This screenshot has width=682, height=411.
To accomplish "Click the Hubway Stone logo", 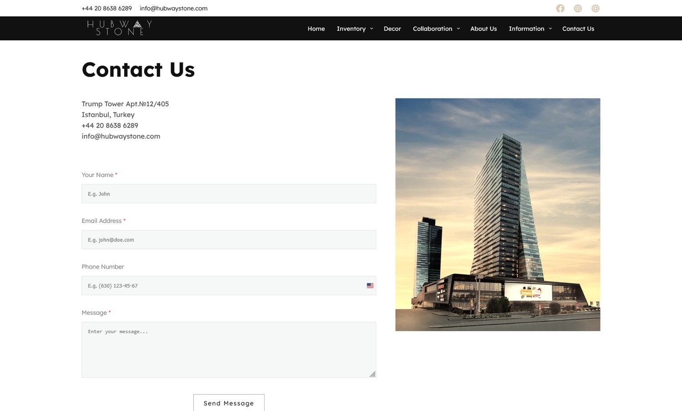I will tap(120, 28).
